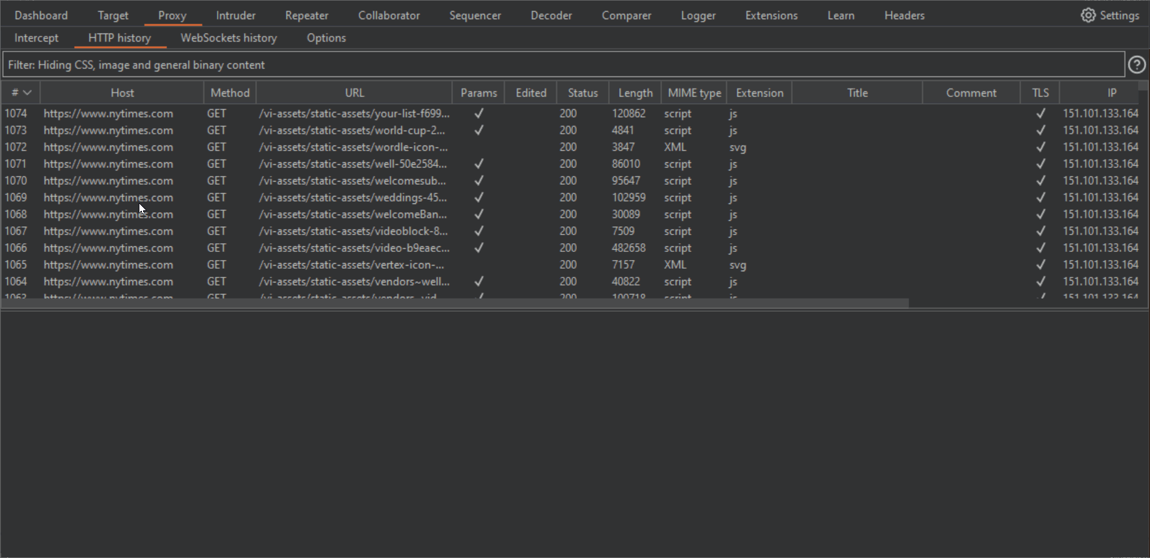This screenshot has width=1150, height=558.
Task: Switch to the Comparer tab
Action: [x=627, y=15]
